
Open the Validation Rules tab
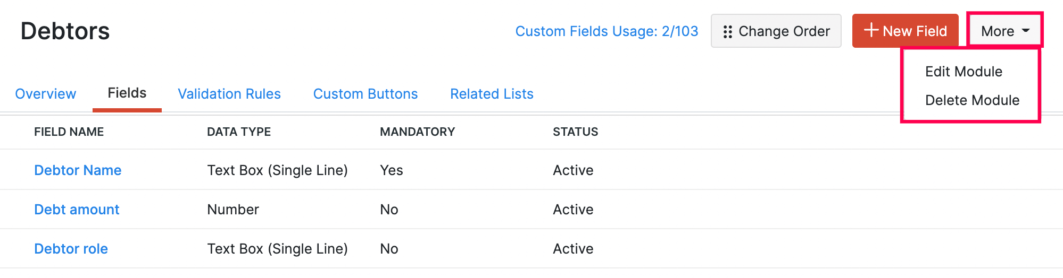click(229, 94)
